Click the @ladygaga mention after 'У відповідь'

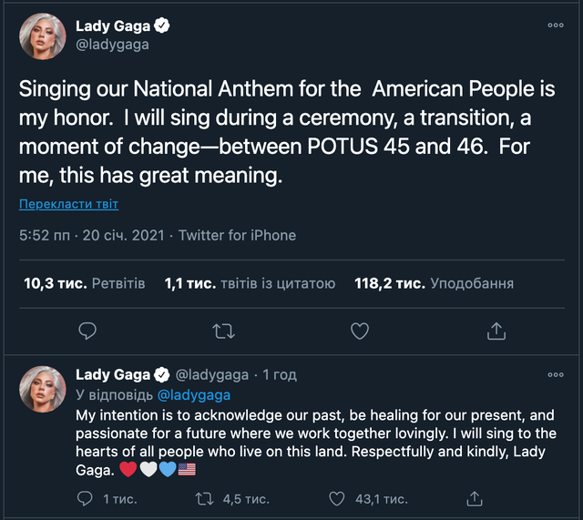[x=194, y=395]
